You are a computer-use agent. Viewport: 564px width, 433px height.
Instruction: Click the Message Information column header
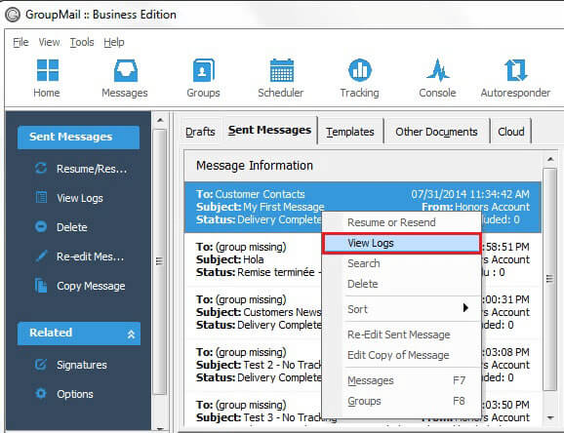click(x=363, y=166)
